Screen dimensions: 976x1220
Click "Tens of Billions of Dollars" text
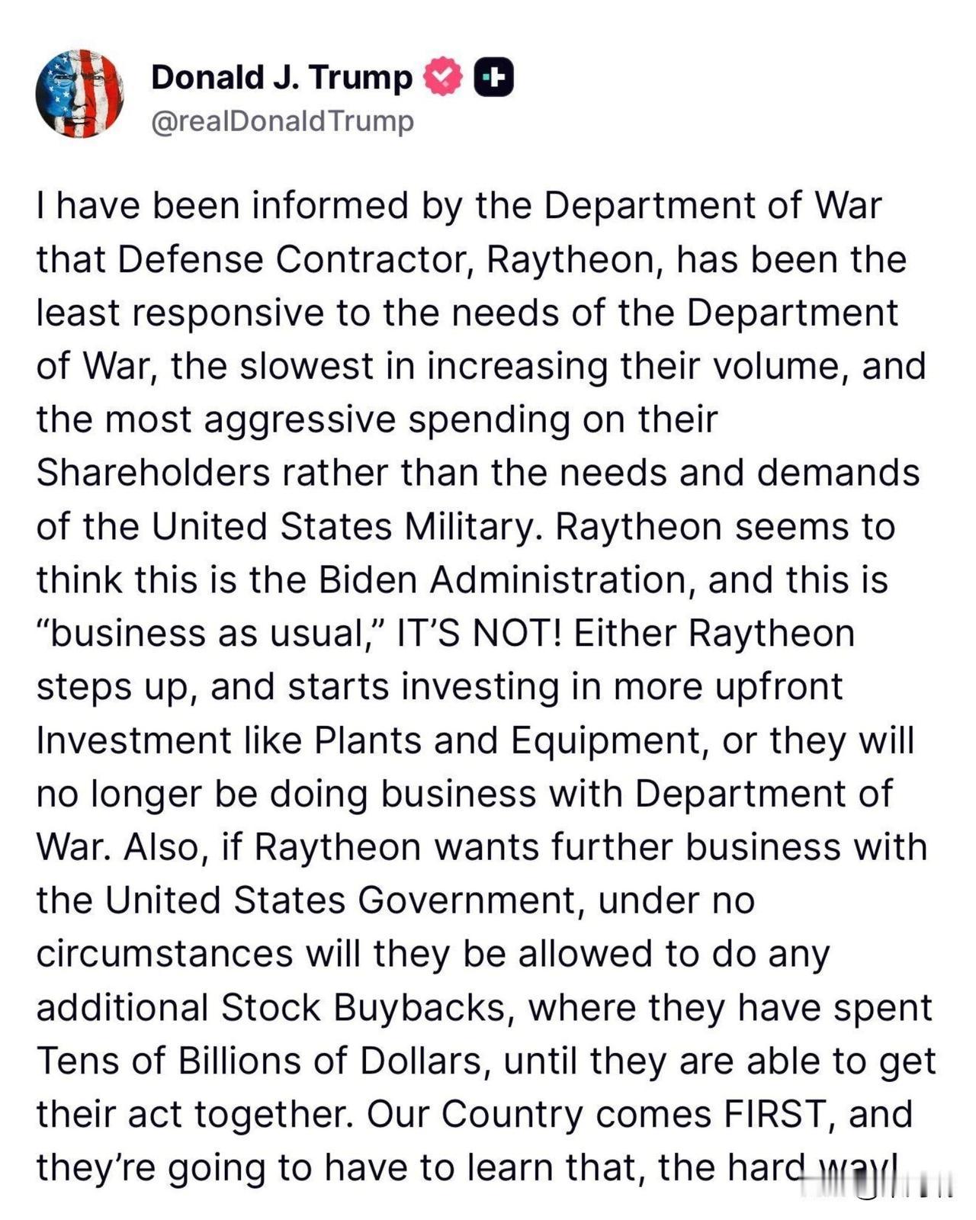pos(259,1061)
